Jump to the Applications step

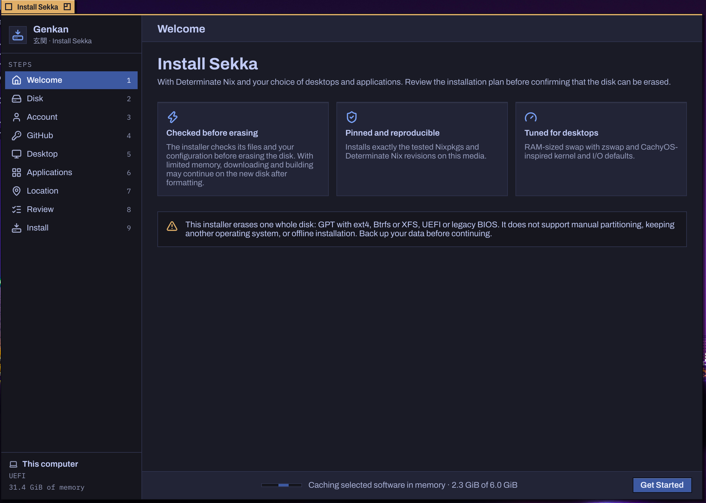(71, 173)
